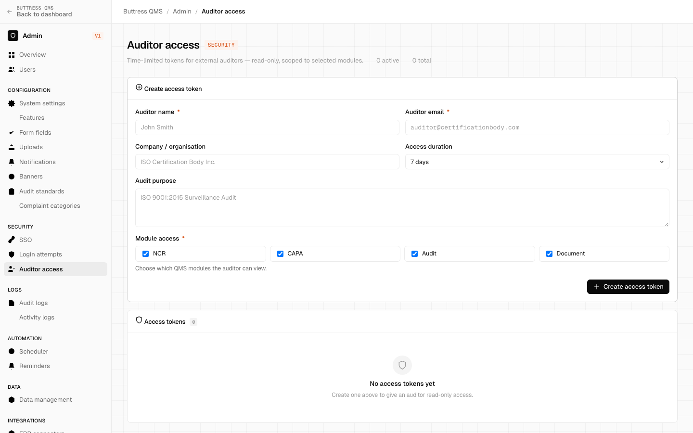This screenshot has width=693, height=433.
Task: Open the Users admin page
Action: pos(55,70)
